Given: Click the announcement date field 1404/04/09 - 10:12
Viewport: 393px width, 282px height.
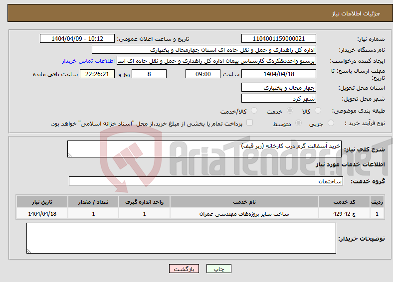Looking at the screenshot, I should tap(77, 38).
